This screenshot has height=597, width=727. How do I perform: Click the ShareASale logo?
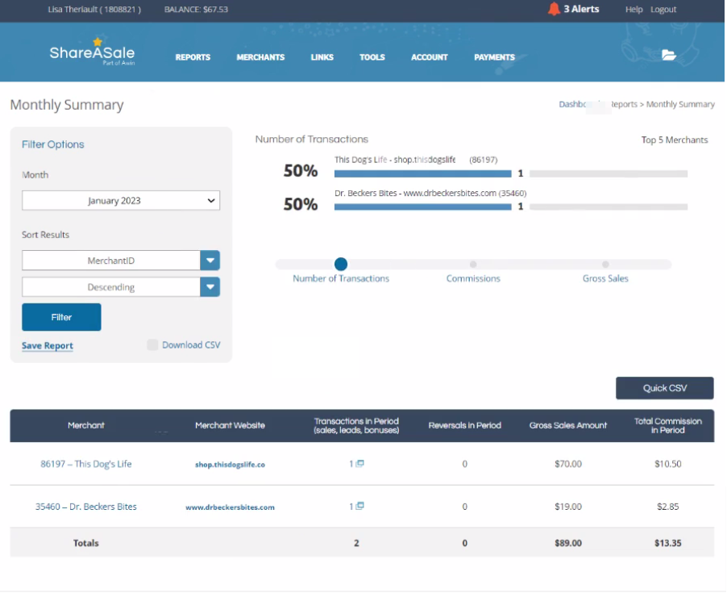(92, 53)
